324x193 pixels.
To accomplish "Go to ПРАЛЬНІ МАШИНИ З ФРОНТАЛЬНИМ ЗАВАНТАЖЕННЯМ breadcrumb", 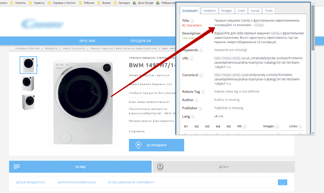I will [x=124, y=48].
